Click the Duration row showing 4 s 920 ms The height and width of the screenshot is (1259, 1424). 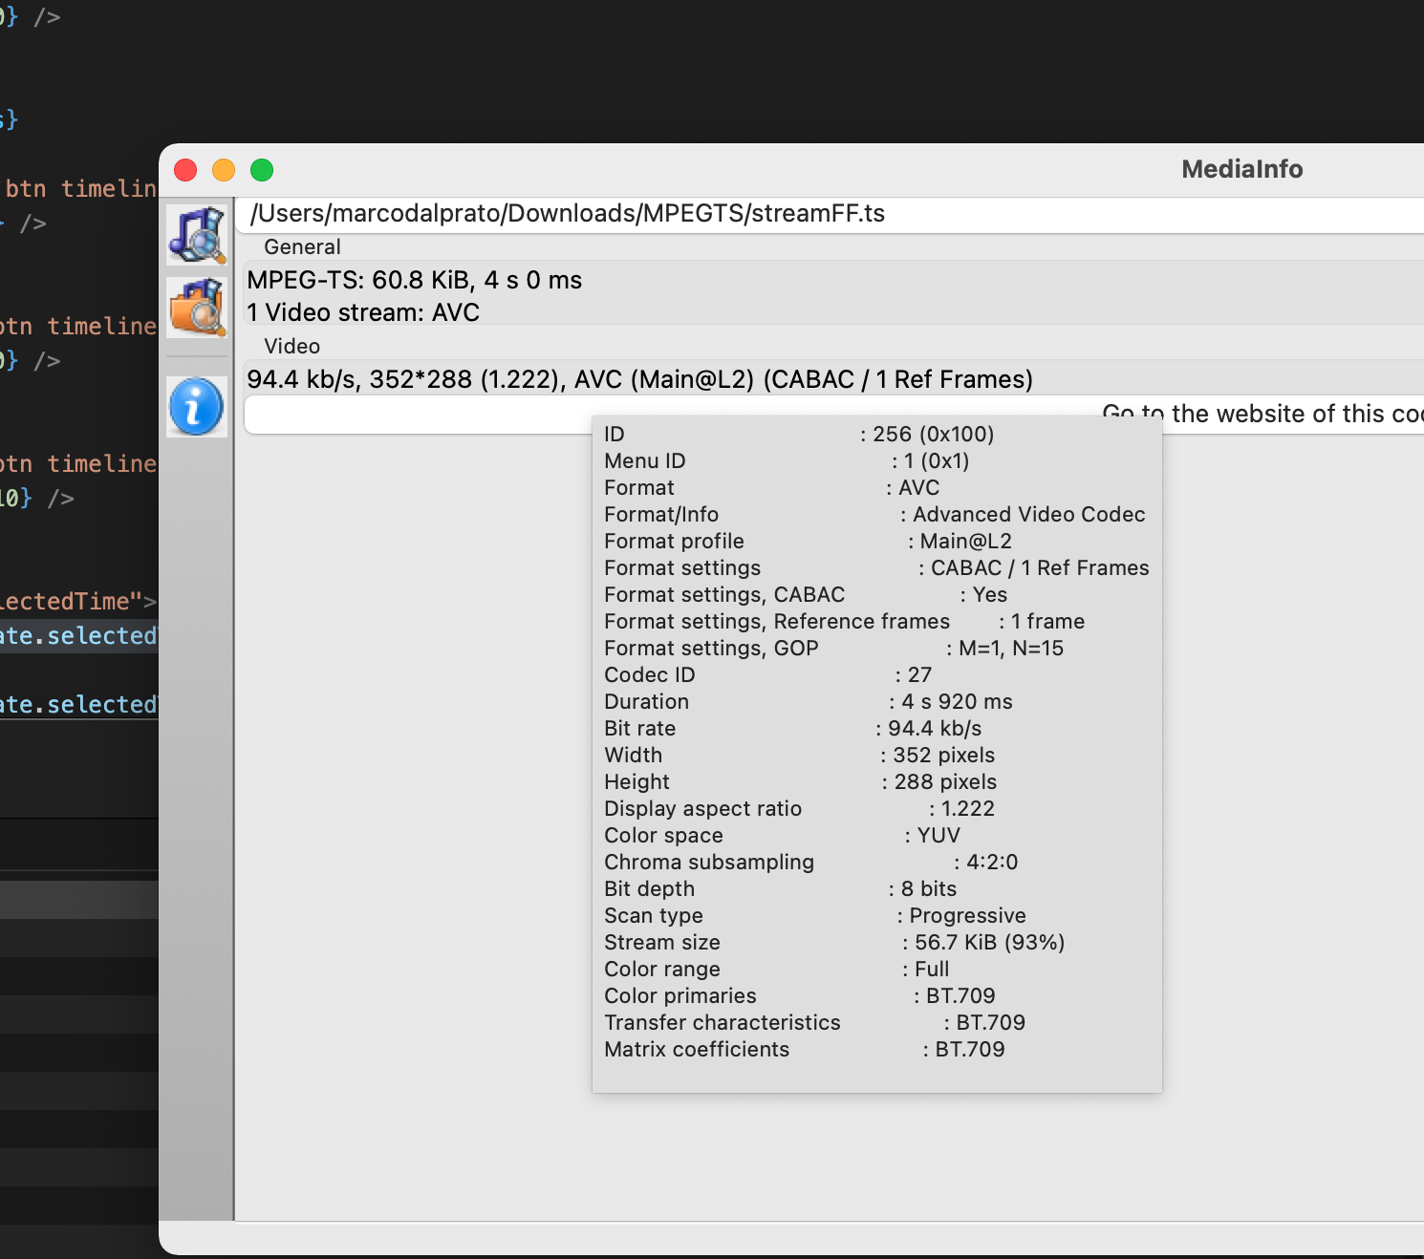tap(808, 701)
